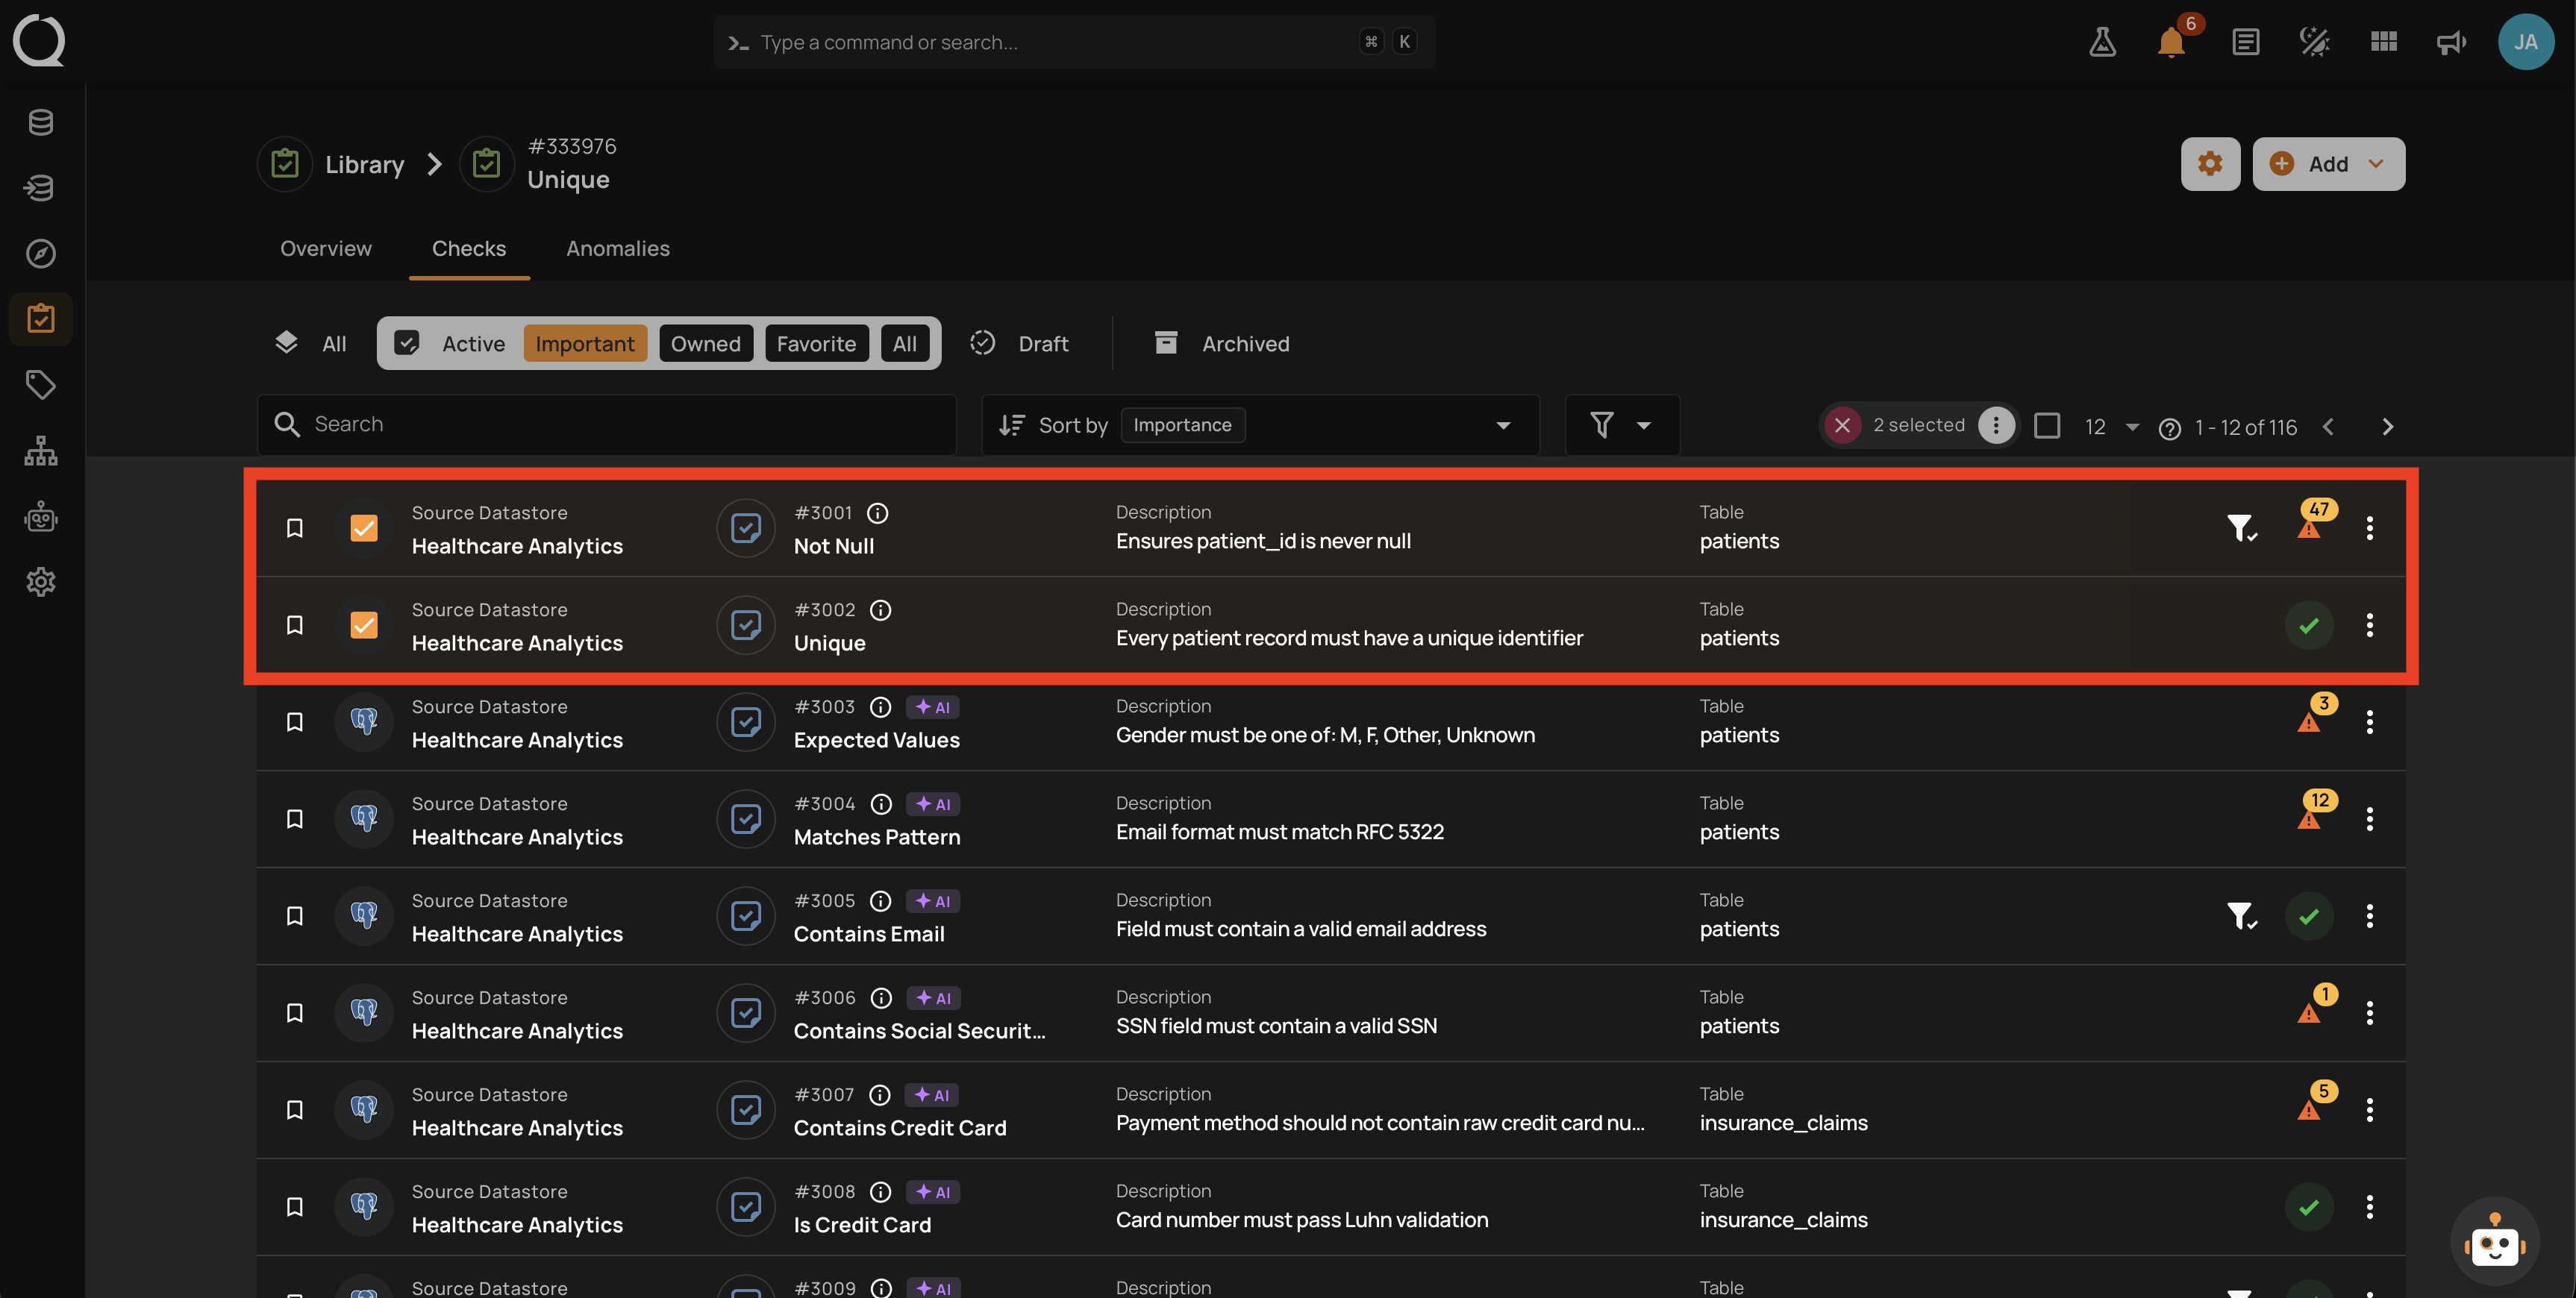Uncheck the #3001 Not Null row checkbox
Image resolution: width=2576 pixels, height=1298 pixels.
364,528
